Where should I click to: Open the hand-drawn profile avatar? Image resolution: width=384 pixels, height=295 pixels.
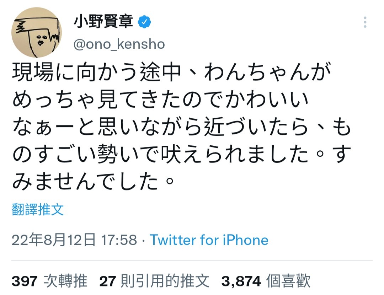37,32
